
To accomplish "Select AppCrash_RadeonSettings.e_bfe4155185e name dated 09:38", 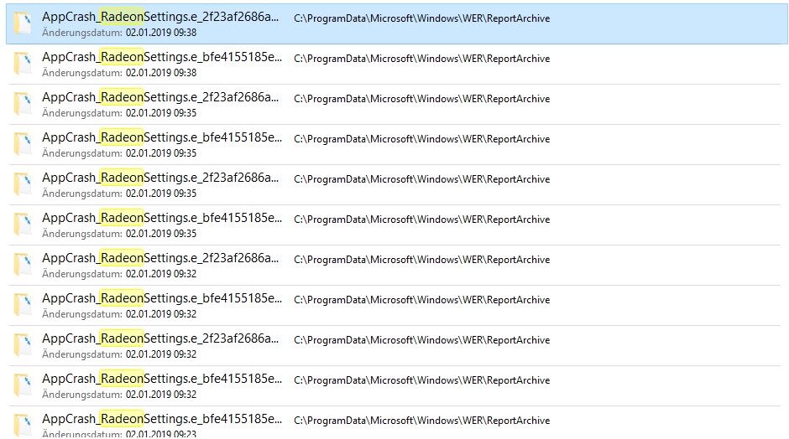I will pyautogui.click(x=162, y=57).
